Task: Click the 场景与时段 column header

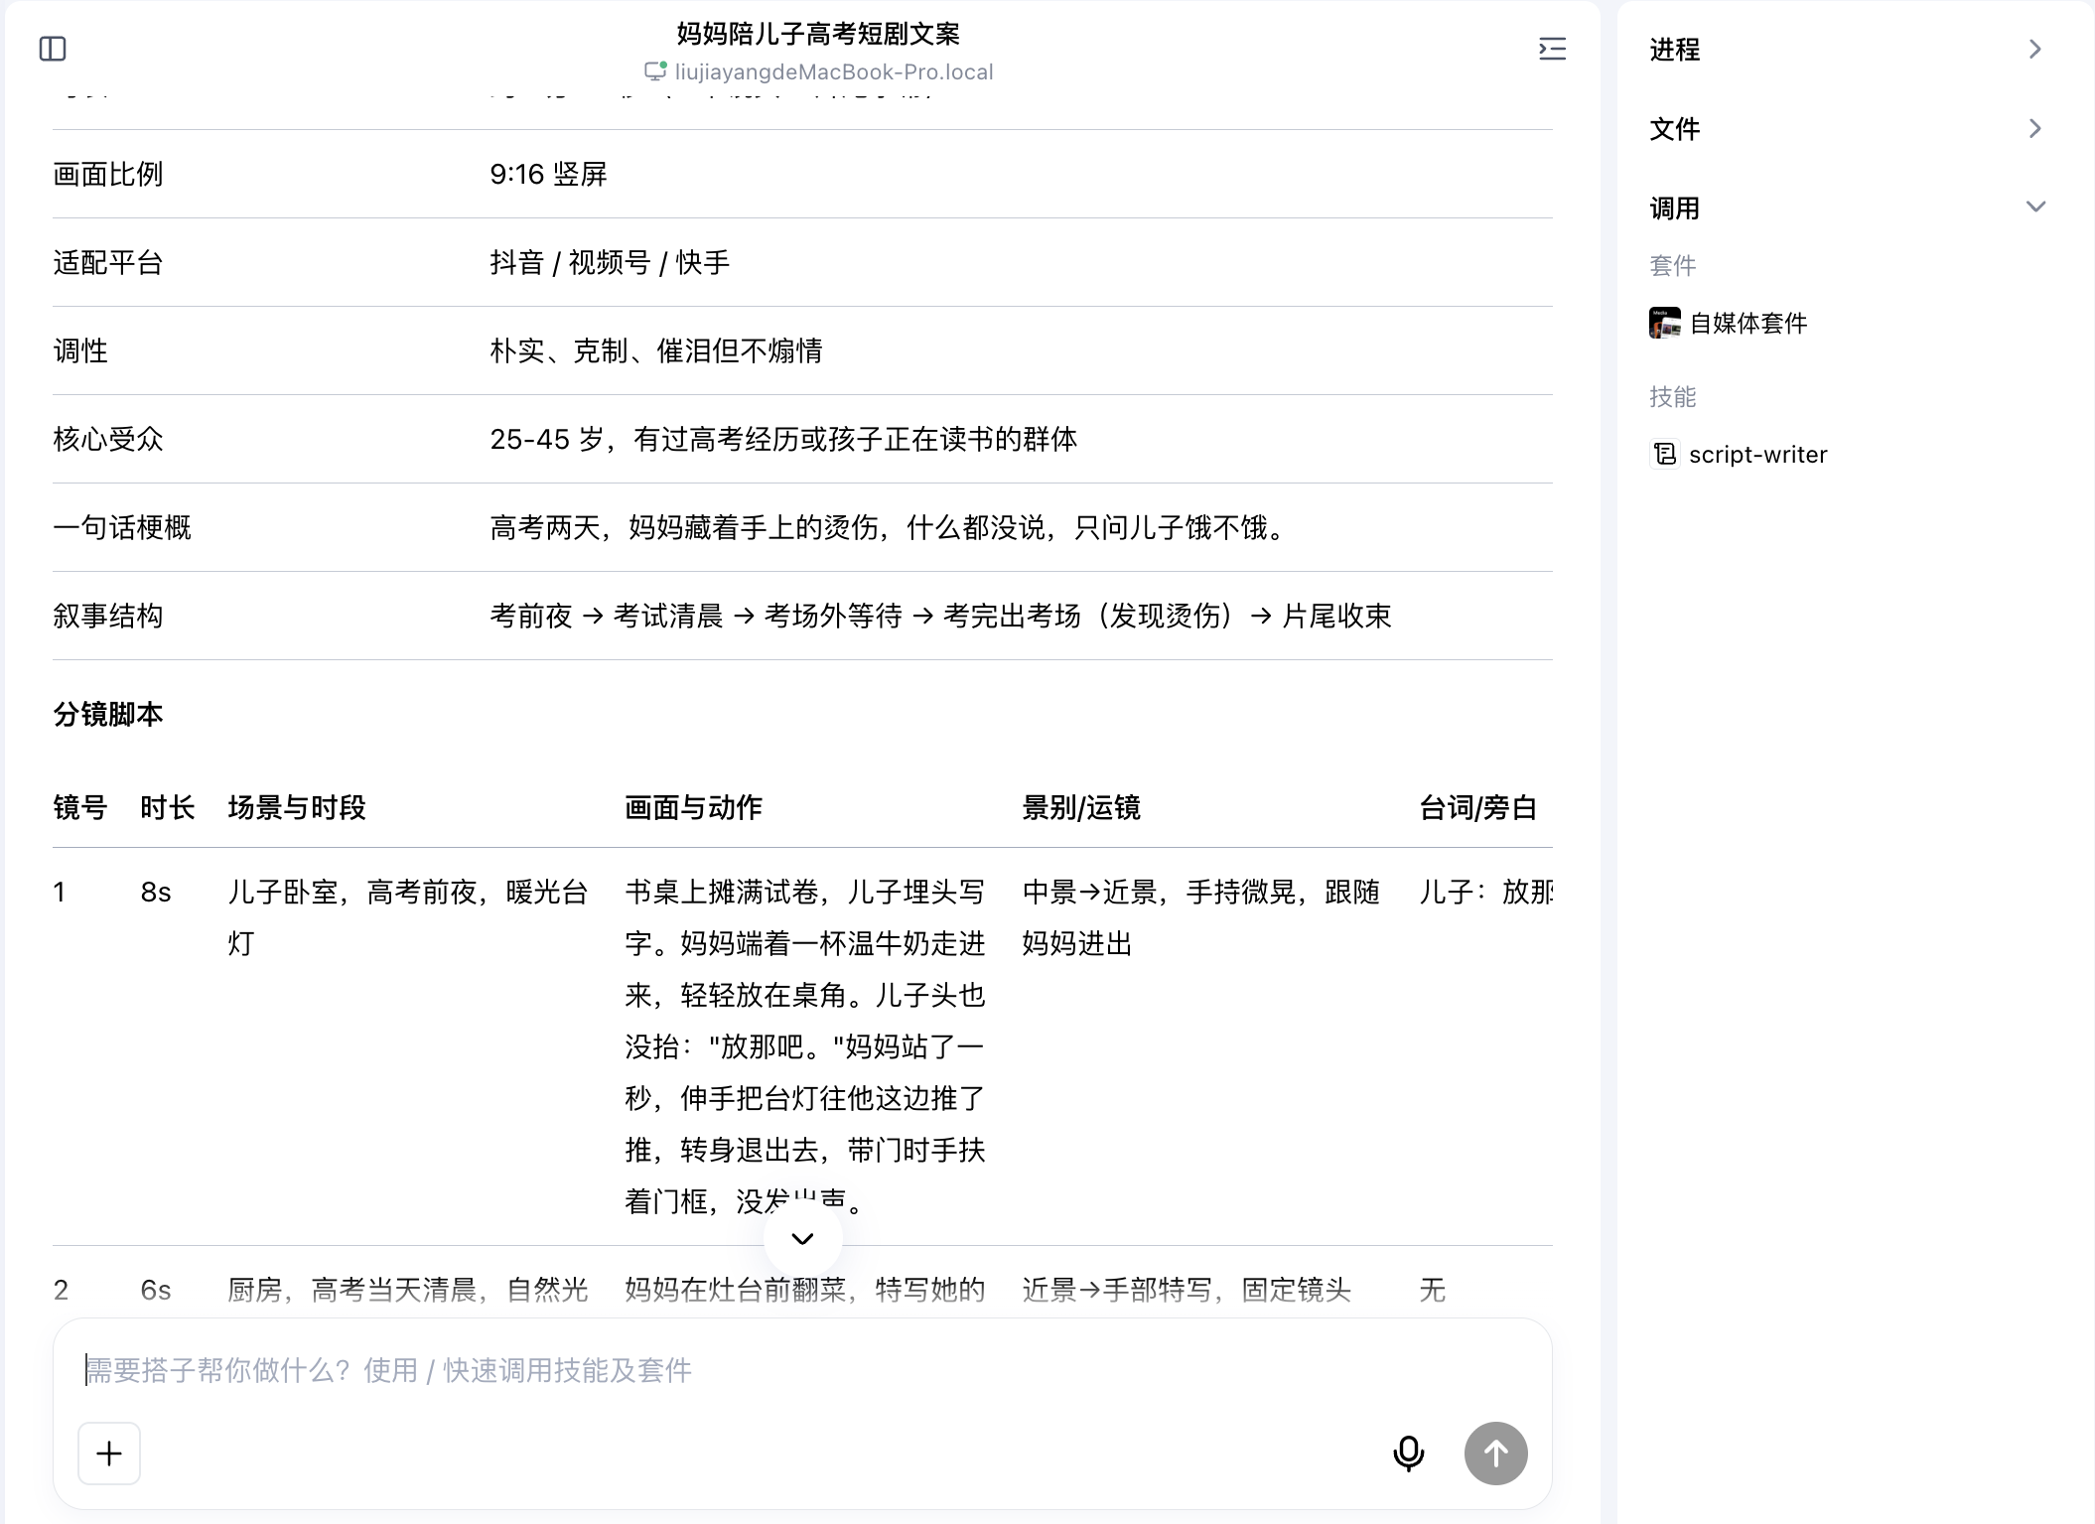Action: (297, 807)
